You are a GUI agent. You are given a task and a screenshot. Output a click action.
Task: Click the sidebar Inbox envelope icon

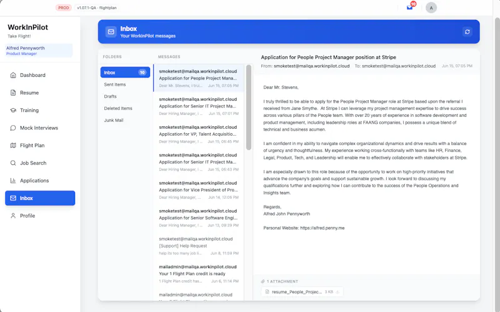[x=13, y=198]
